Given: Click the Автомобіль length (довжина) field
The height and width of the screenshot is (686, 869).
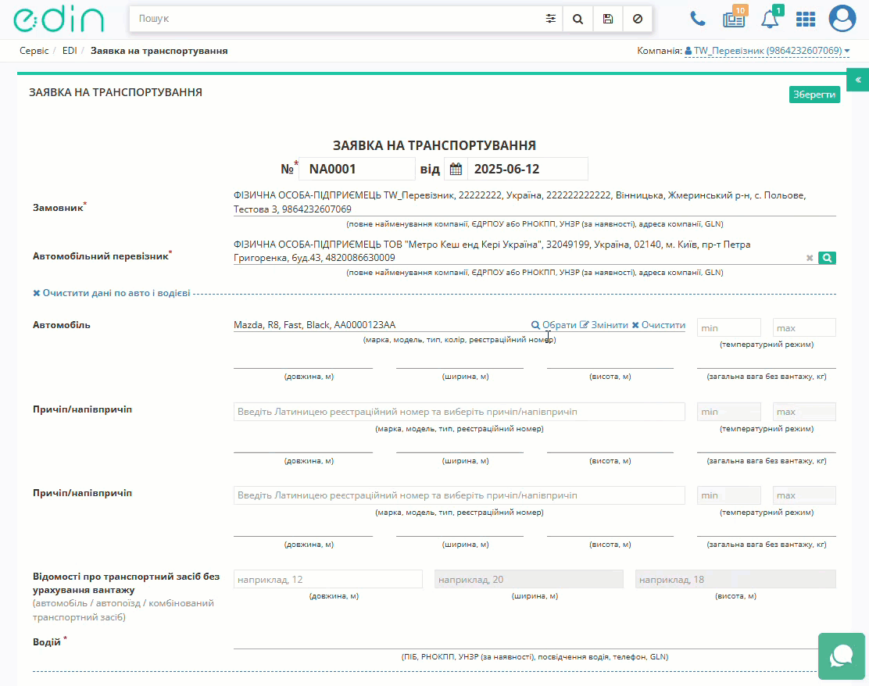Looking at the screenshot, I should (303, 361).
